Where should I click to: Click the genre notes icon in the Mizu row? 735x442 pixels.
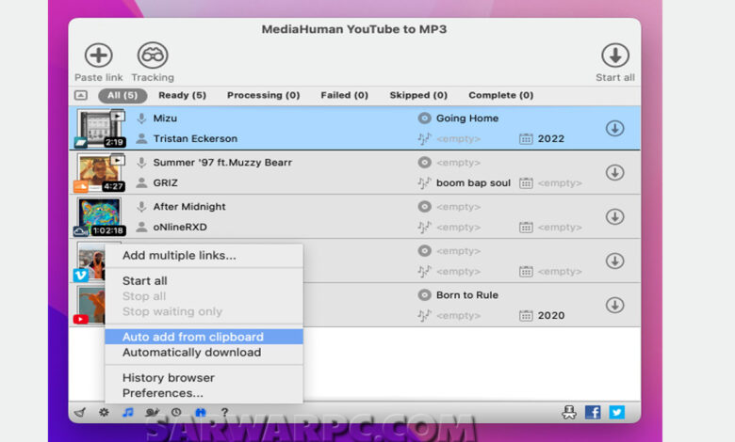pos(424,139)
